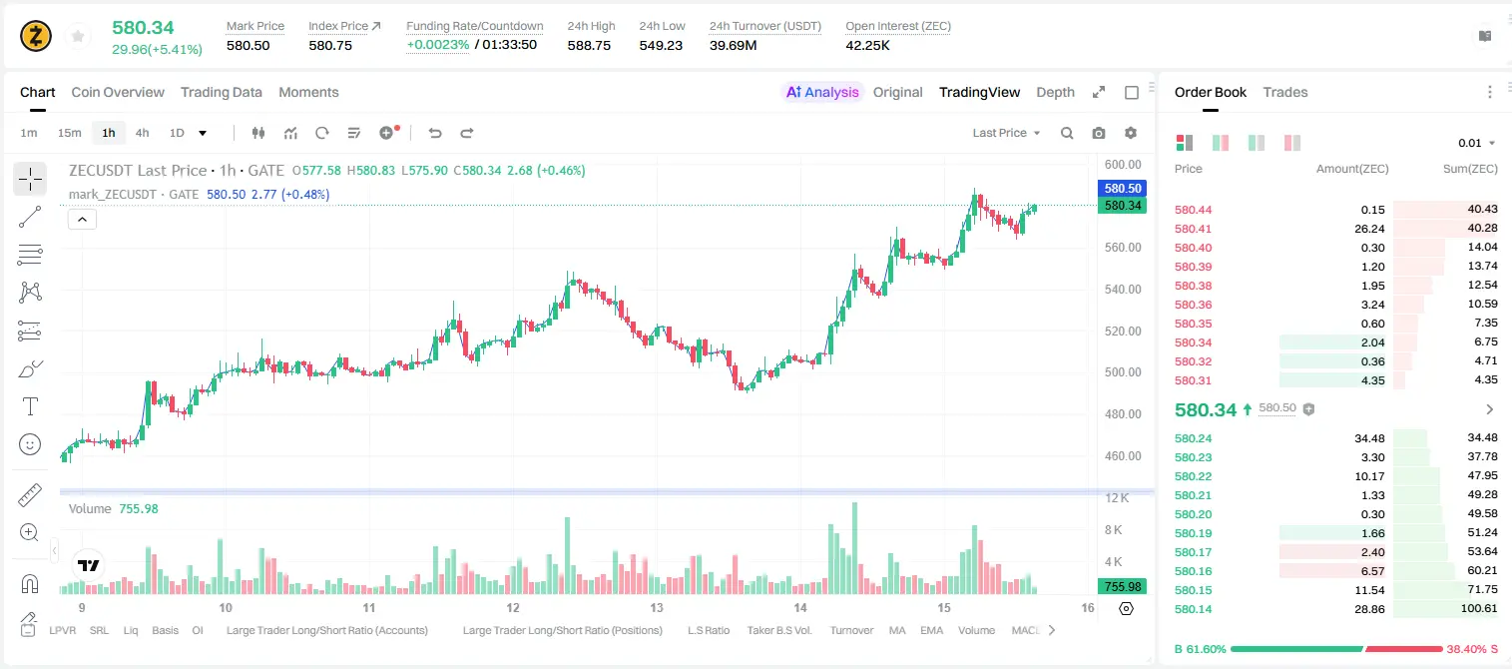Select the ruler measure tool
Image resolution: width=1512 pixels, height=669 pixels.
point(30,495)
